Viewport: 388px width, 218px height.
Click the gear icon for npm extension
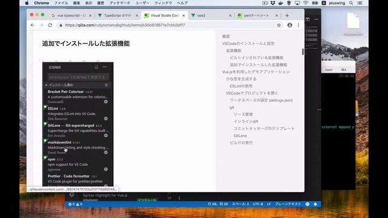[106, 169]
